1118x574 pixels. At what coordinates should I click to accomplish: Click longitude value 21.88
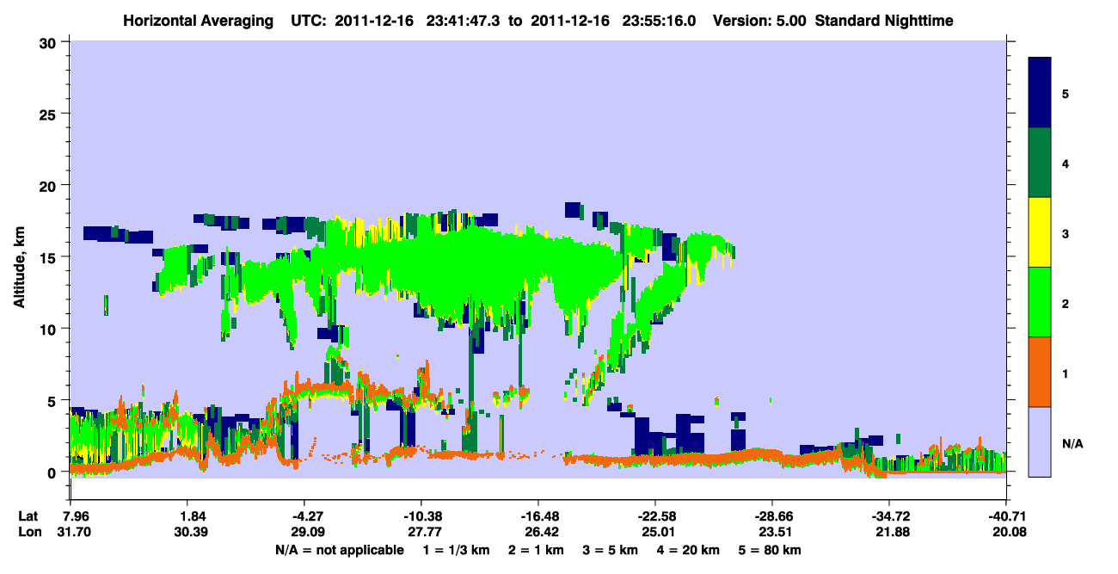coord(891,532)
